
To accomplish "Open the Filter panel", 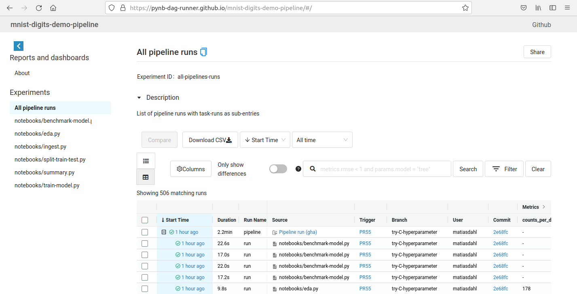I will tap(504, 168).
